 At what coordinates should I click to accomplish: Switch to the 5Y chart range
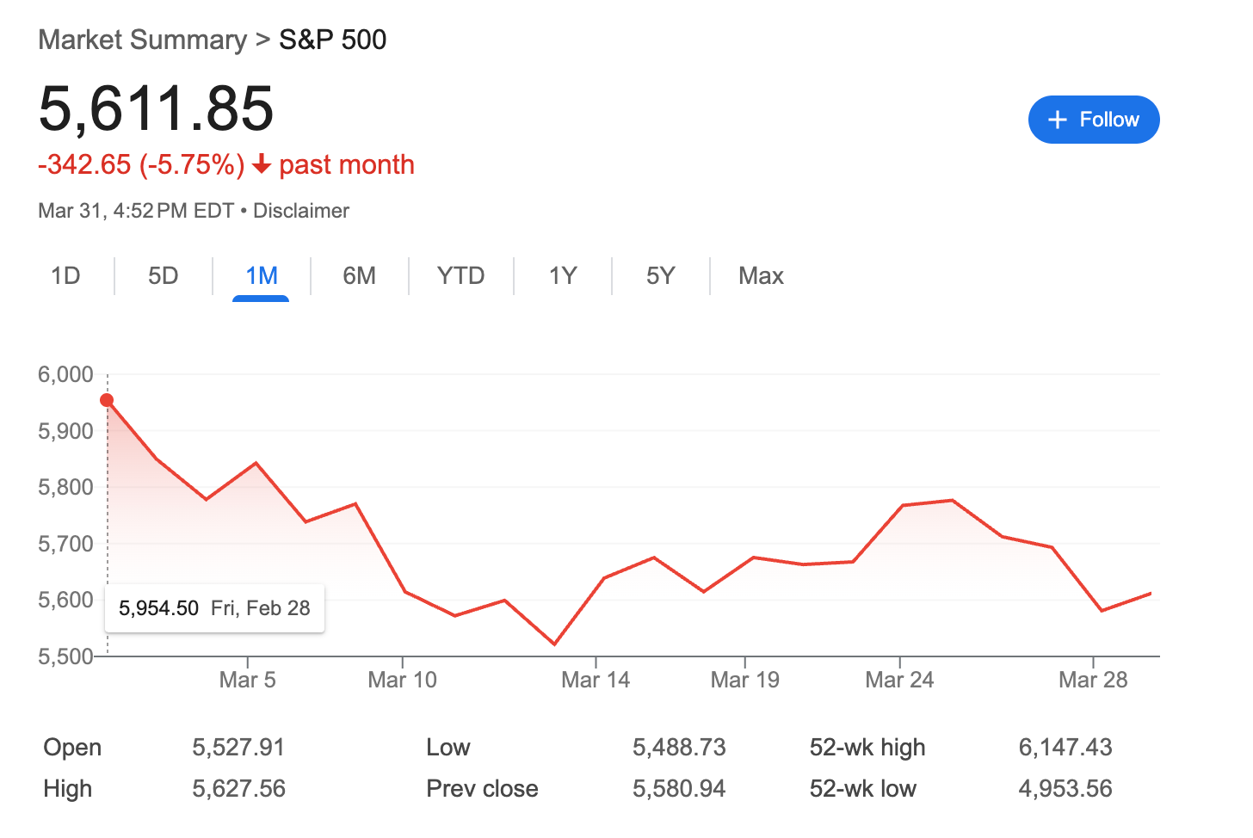661,275
